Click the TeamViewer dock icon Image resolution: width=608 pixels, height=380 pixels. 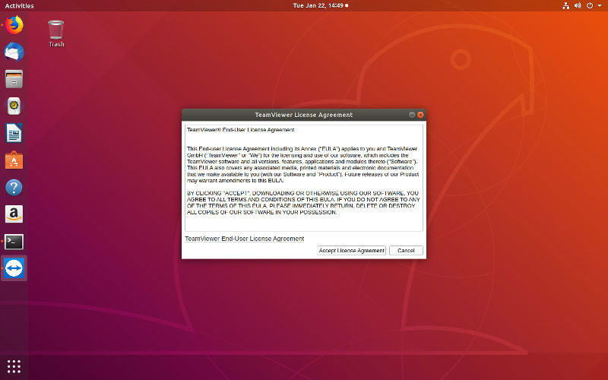tap(14, 268)
